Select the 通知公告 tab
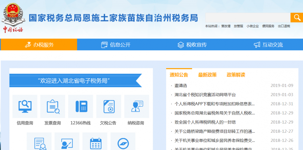Screen dimensions: 303x150 [x=179, y=75]
